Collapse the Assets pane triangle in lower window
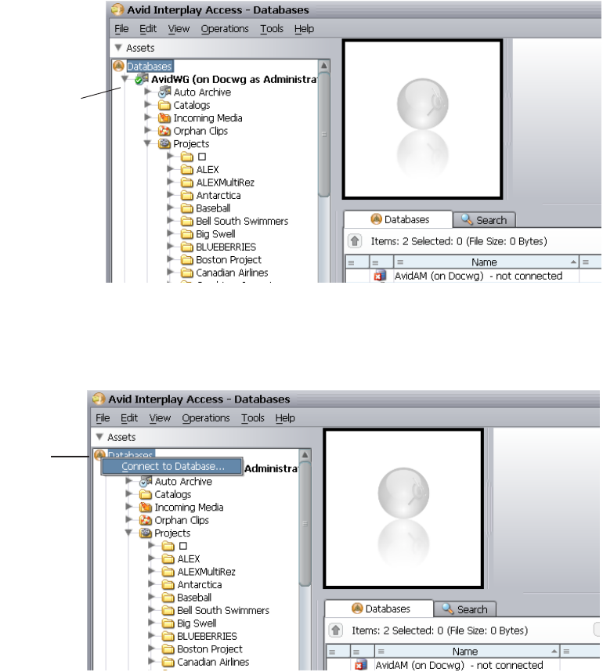Viewport: 603px width, 672px height. (x=99, y=437)
